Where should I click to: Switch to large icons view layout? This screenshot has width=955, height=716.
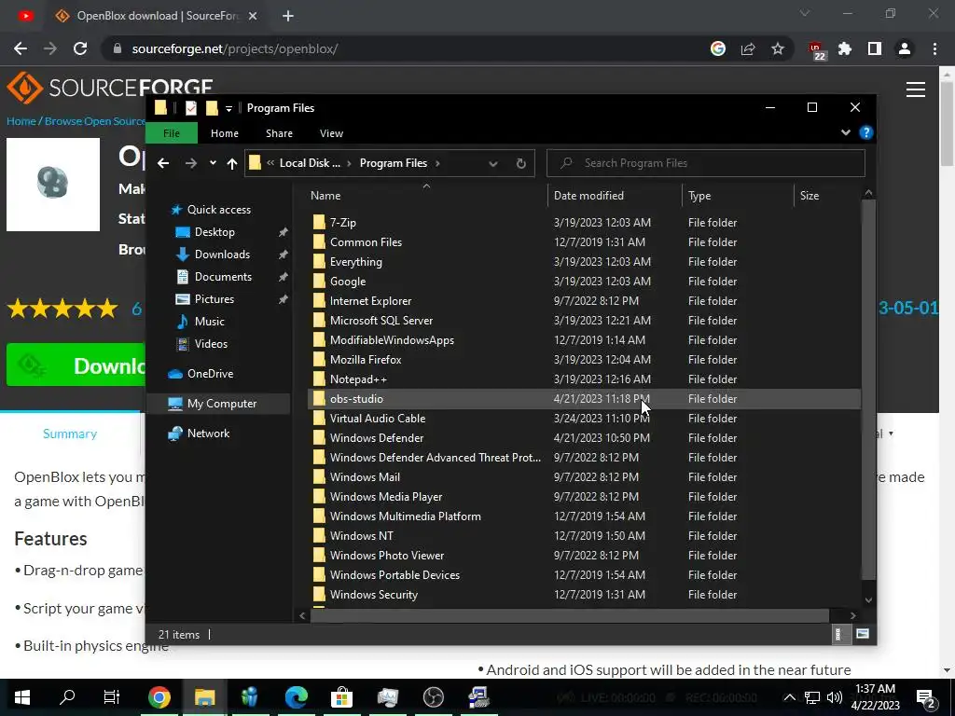(x=863, y=634)
